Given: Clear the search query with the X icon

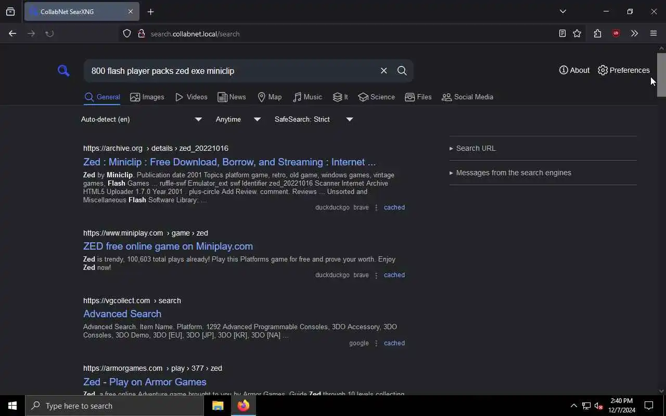Looking at the screenshot, I should coord(383,71).
